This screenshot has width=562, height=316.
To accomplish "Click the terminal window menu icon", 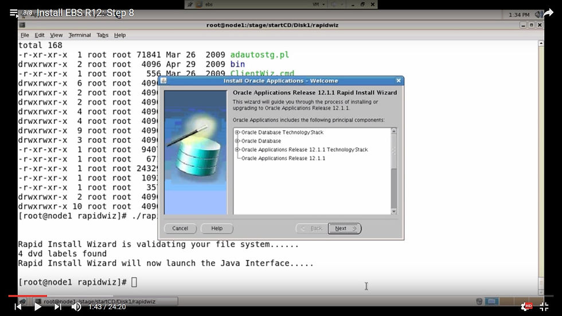I will click(22, 25).
